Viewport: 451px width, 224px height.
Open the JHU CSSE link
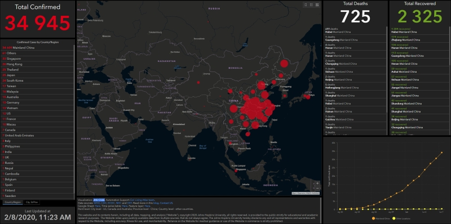tap(99, 200)
